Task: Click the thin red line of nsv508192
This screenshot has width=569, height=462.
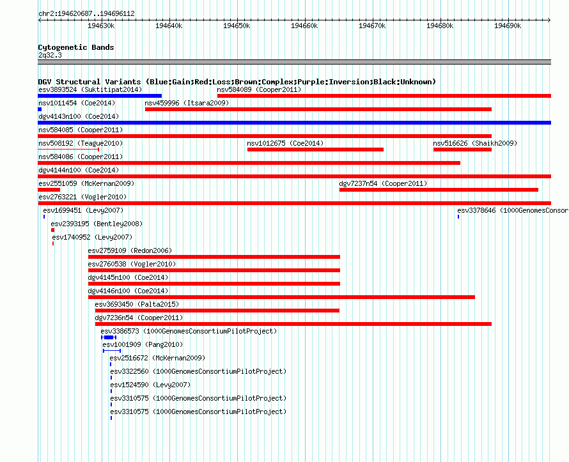Action: (x=68, y=150)
